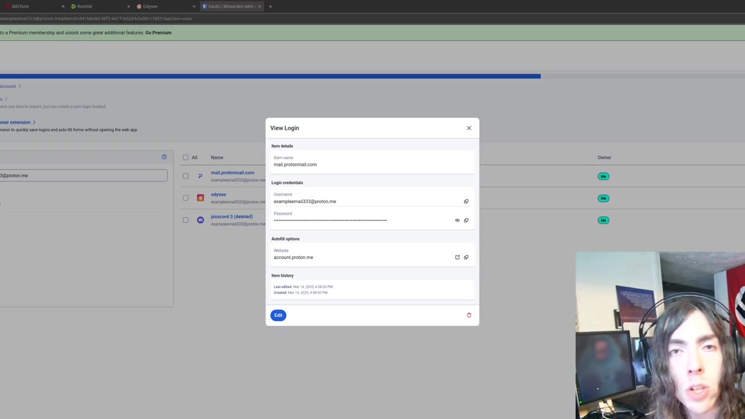Click the Me owner badge for odysee
745x419 pixels.
(x=604, y=198)
